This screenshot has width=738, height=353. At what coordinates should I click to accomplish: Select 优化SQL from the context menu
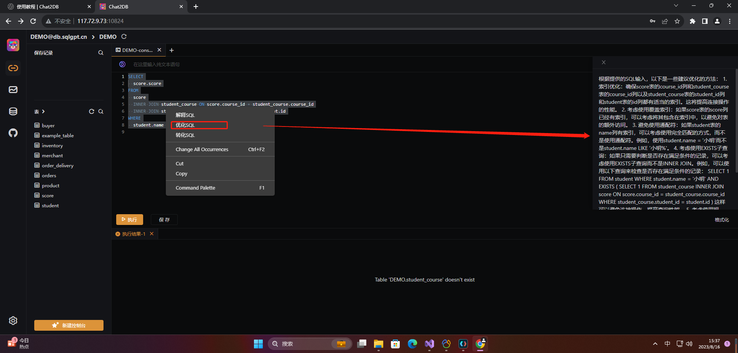tap(220, 125)
